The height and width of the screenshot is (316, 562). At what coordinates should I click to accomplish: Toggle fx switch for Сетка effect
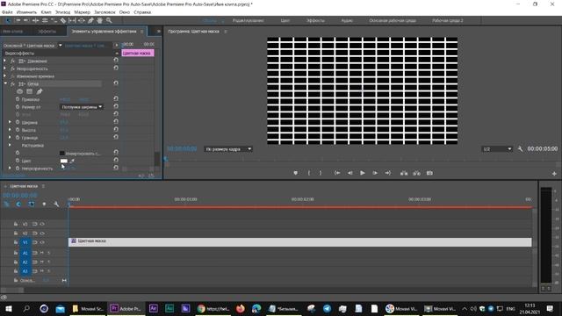pyautogui.click(x=12, y=84)
